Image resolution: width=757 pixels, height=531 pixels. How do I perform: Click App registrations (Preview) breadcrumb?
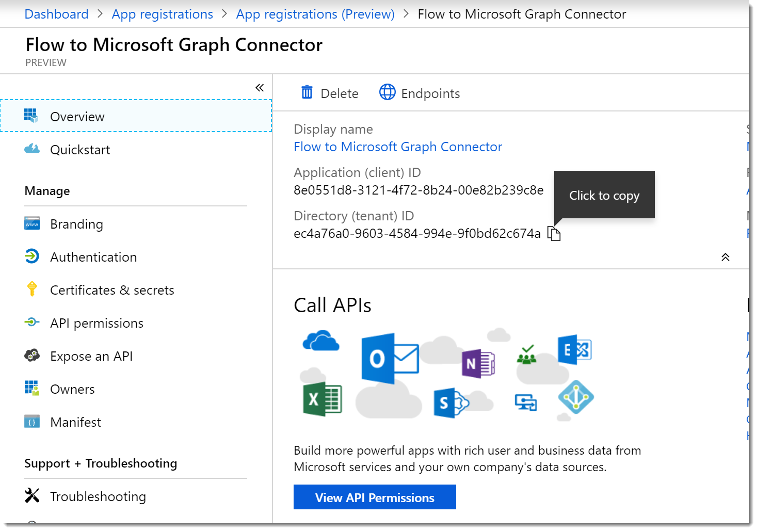click(315, 14)
